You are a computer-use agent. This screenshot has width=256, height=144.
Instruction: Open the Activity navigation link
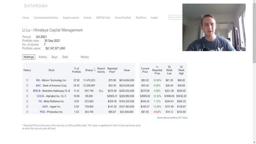(x=87, y=18)
